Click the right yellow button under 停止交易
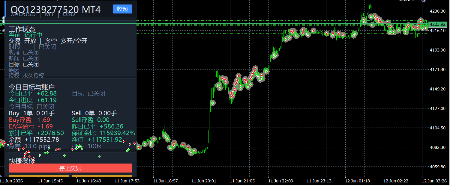Screen dimensions: 450x186 point(102,176)
